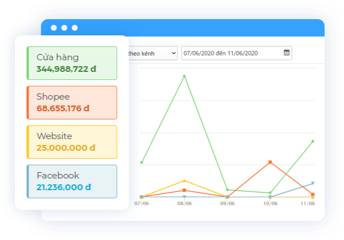344x240 pixels.
Task: Click the 07/06 axis label
Action: (142, 203)
